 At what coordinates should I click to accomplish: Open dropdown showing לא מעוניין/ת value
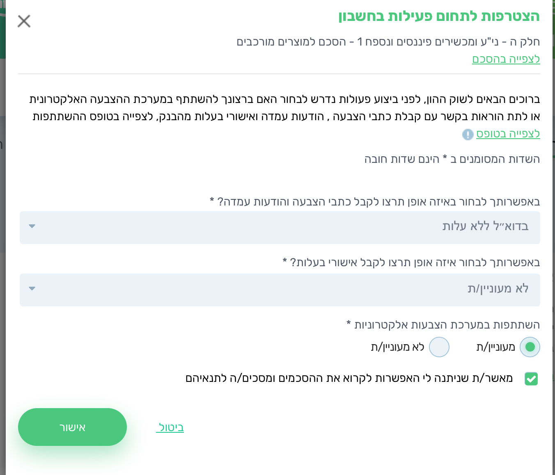pos(280,290)
